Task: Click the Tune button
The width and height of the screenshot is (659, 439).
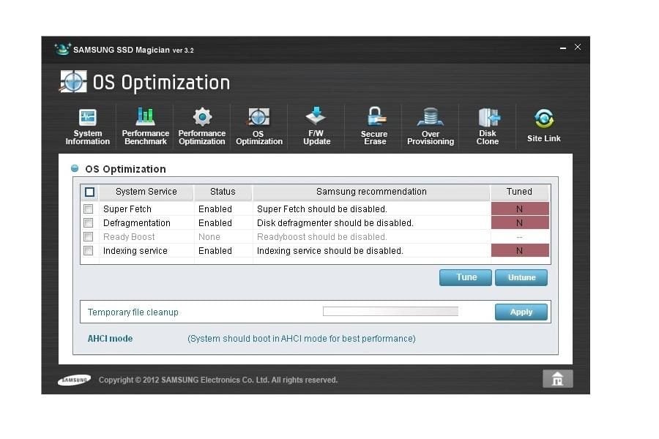Action: (x=466, y=277)
